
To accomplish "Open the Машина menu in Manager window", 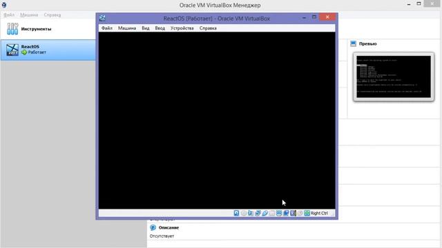I will pos(29,14).
